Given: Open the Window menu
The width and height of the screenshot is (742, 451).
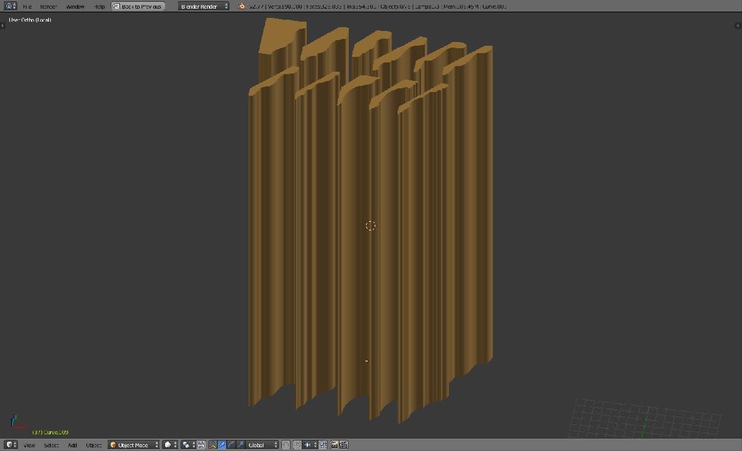Looking at the screenshot, I should click(75, 6).
